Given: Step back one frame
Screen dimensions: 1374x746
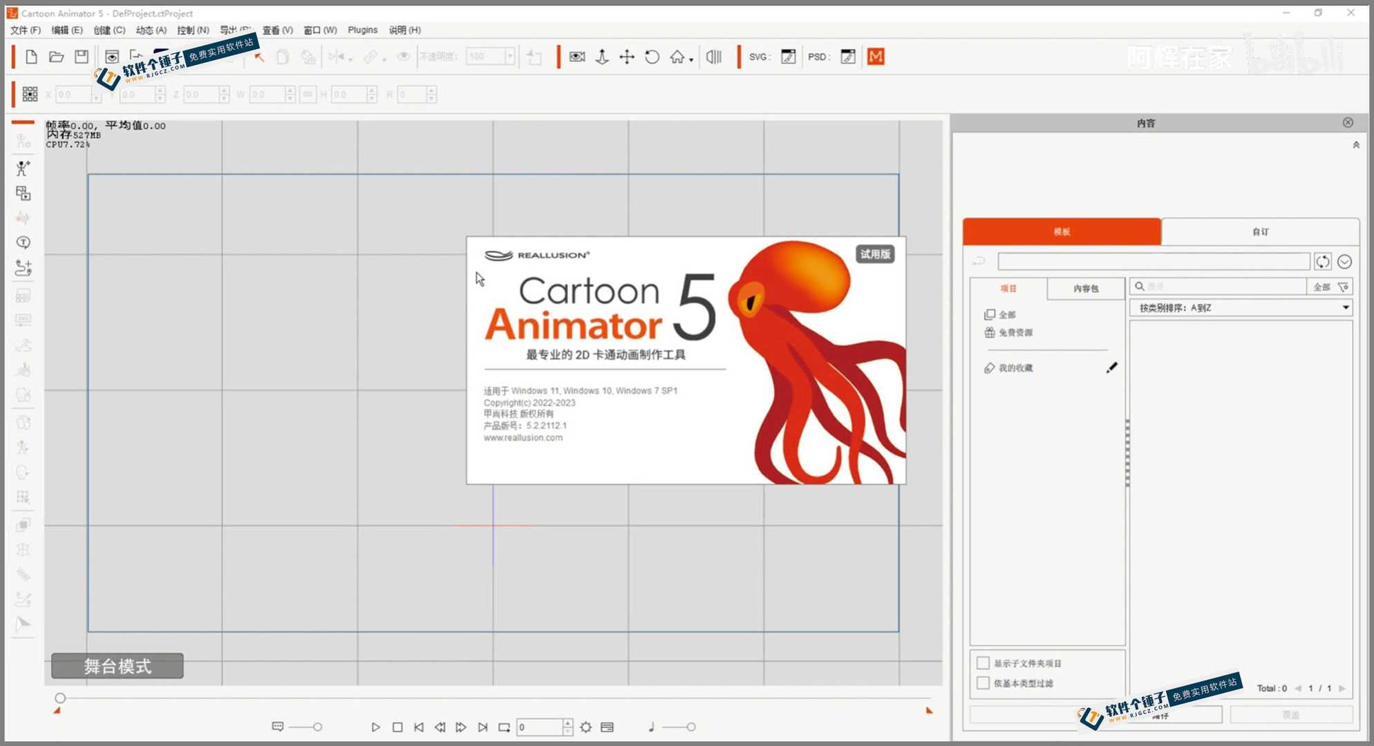Looking at the screenshot, I should (x=440, y=727).
